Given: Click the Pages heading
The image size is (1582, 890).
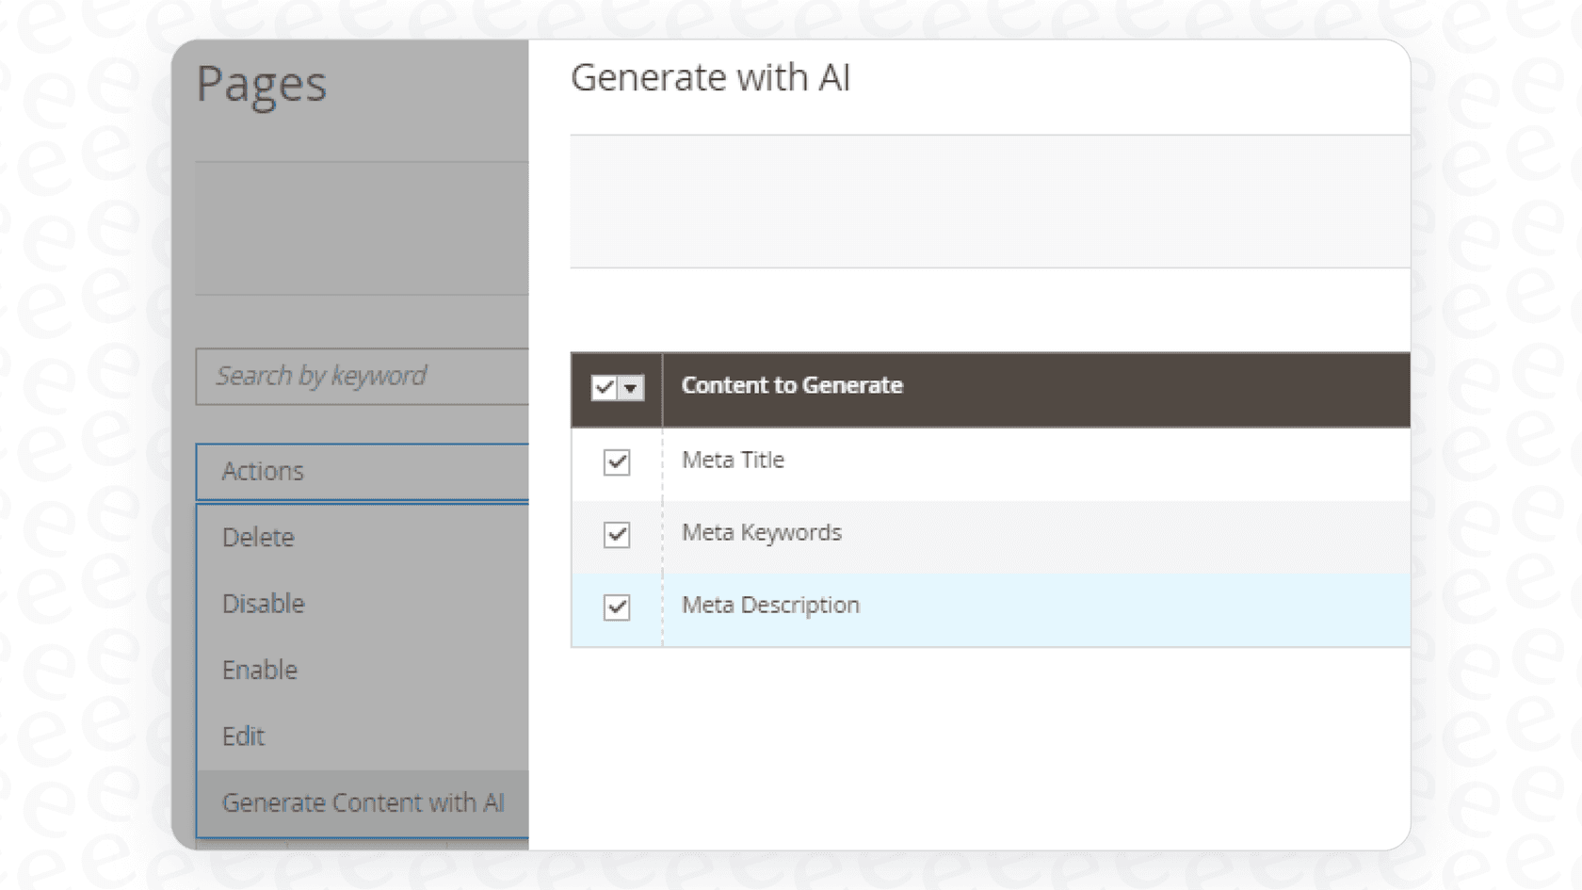Looking at the screenshot, I should (262, 84).
